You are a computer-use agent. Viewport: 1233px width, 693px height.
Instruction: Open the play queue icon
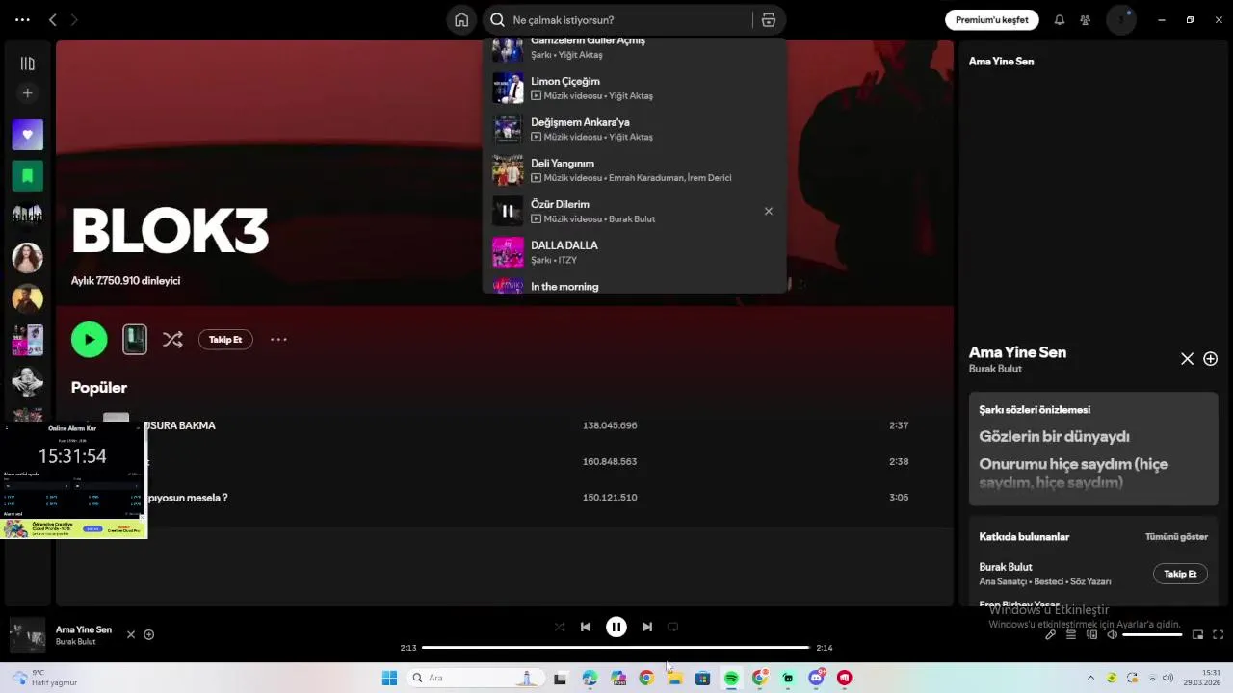point(1071,634)
